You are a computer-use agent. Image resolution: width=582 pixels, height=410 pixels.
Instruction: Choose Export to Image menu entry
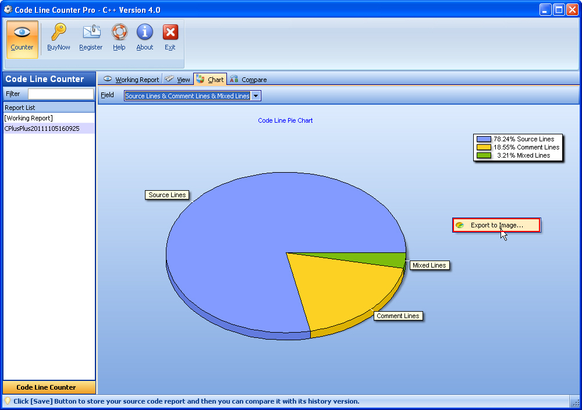(x=496, y=225)
